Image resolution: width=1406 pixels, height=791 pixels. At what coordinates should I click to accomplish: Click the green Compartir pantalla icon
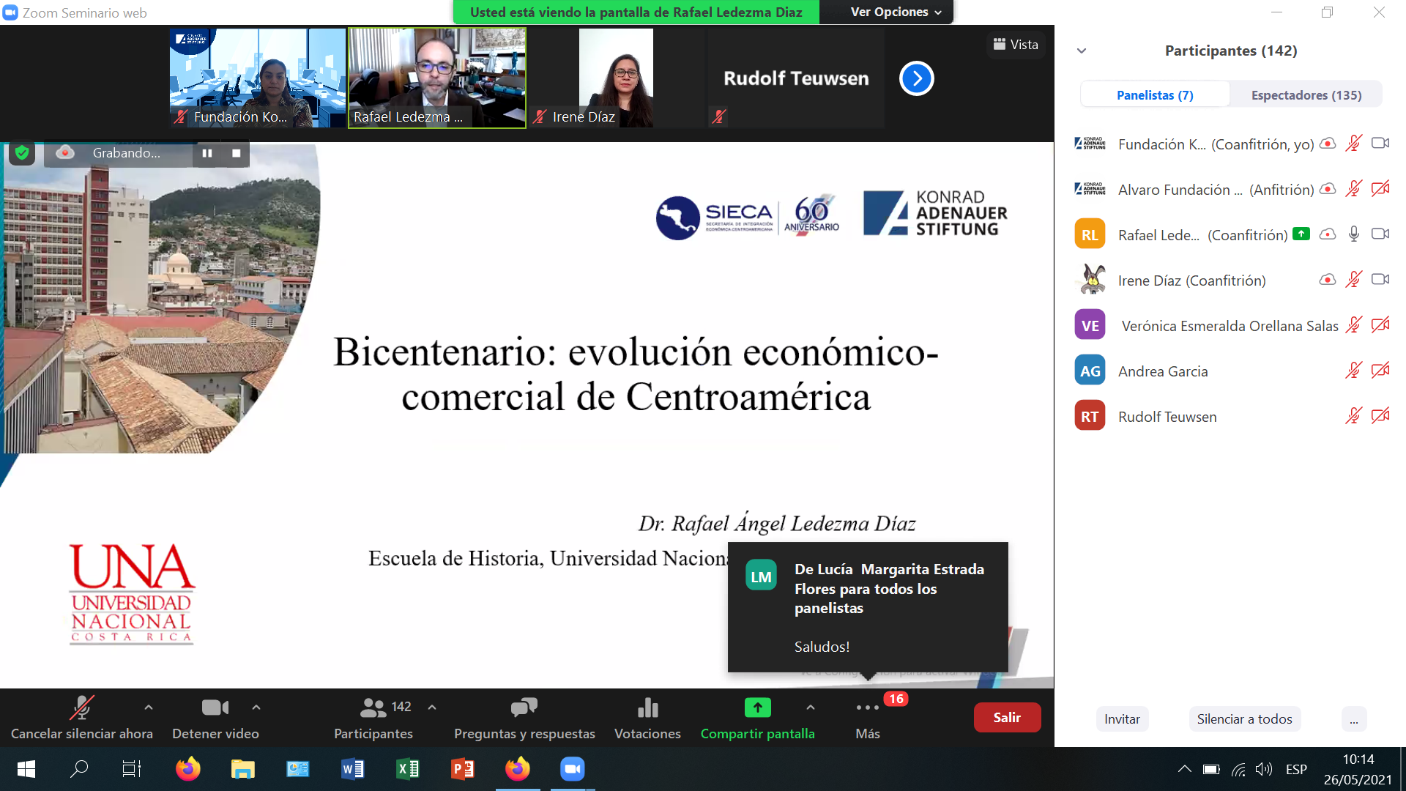tap(757, 708)
